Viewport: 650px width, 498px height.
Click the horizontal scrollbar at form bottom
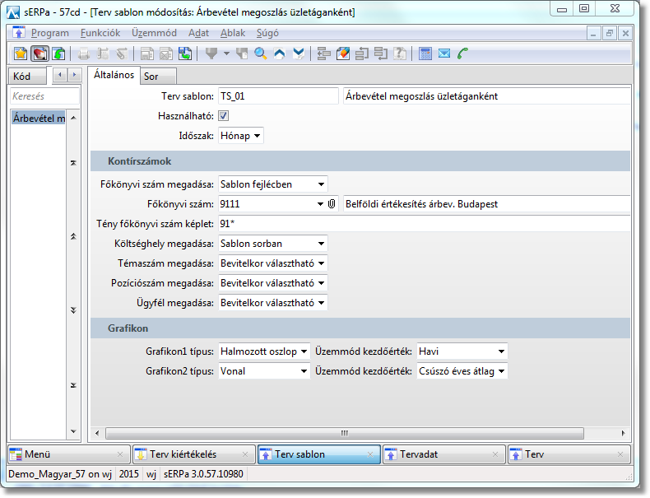pyautogui.click(x=346, y=433)
